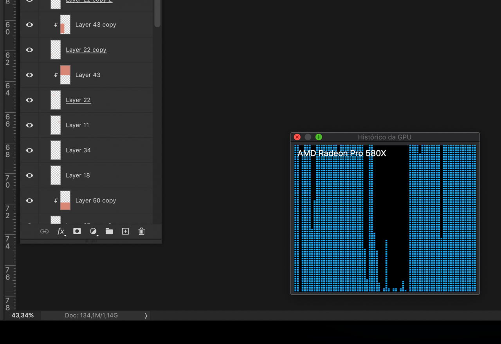501x344 pixels.
Task: Select the layer named Layer 22
Action: [x=78, y=100]
